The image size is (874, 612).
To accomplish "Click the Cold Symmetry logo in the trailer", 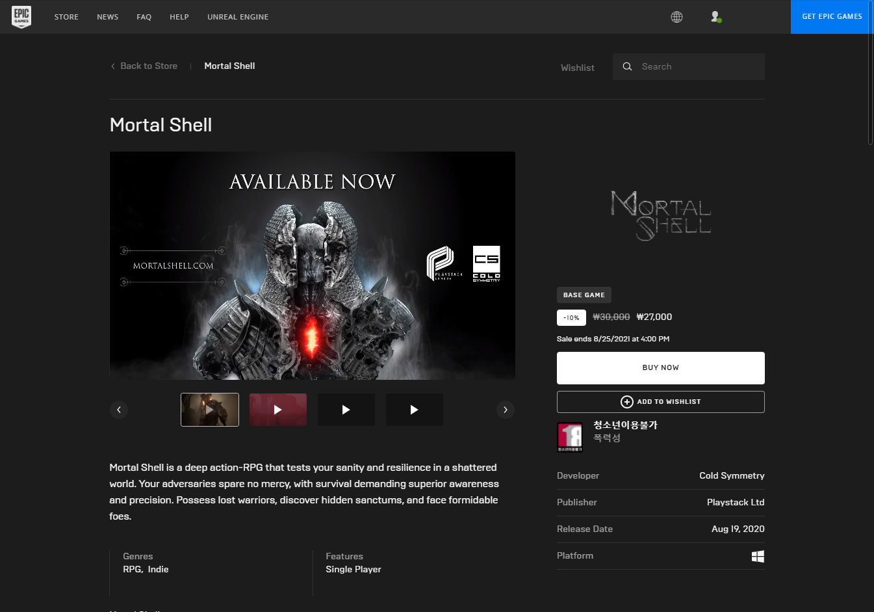I will coord(486,263).
